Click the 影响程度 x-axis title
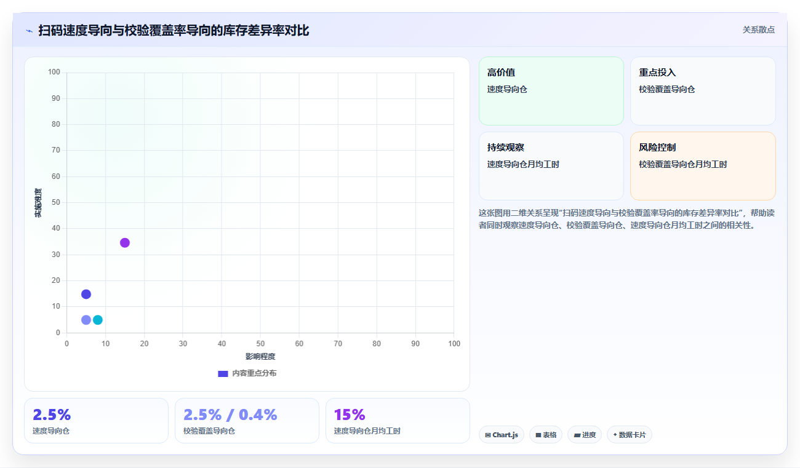 (260, 357)
